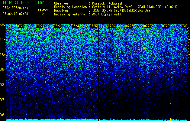Click the 0.6 kHz axis label
This screenshot has height=121, width=190.
tap(2, 115)
